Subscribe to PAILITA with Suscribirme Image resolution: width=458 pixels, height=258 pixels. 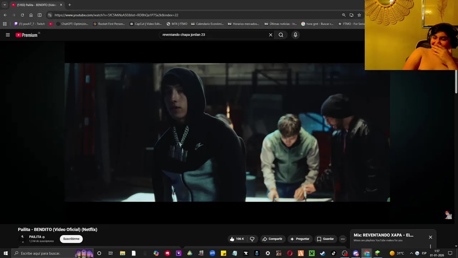click(71, 239)
